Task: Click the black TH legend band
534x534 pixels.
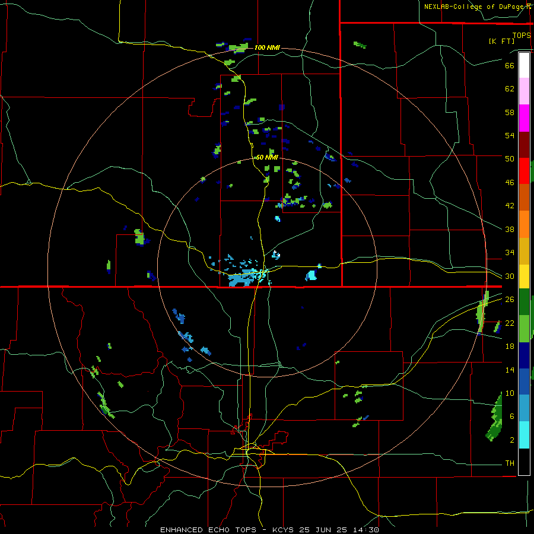Action: tap(524, 462)
